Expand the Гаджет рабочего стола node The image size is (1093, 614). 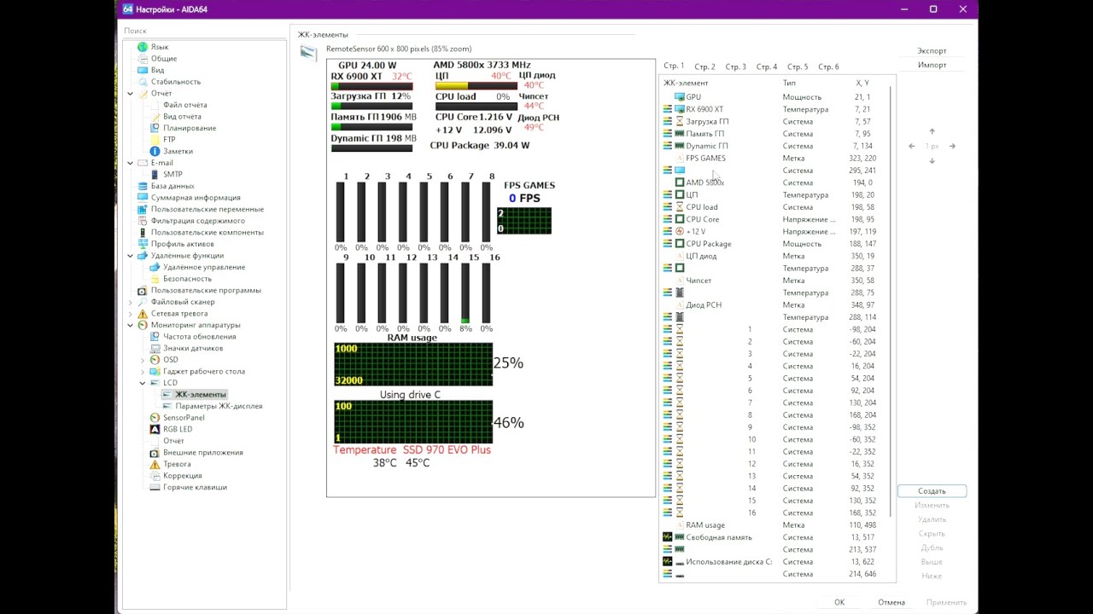click(x=143, y=372)
